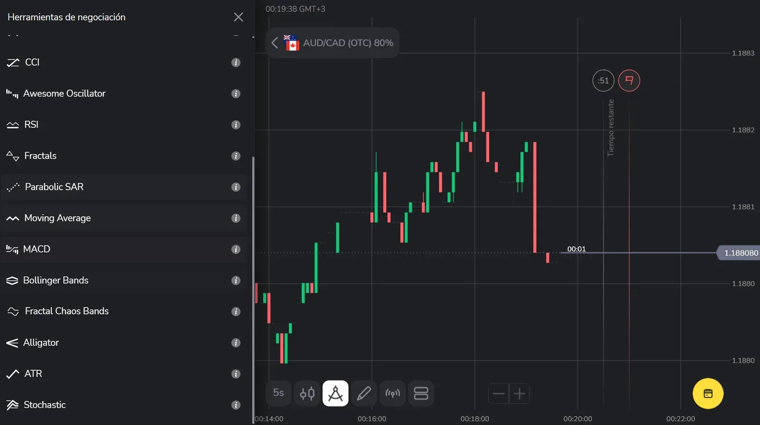Add the CCI indicator
Image resolution: width=760 pixels, height=425 pixels.
pyautogui.click(x=123, y=63)
